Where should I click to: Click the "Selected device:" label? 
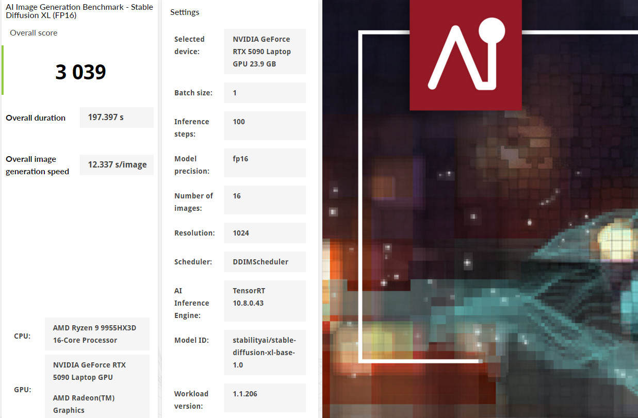(x=190, y=45)
